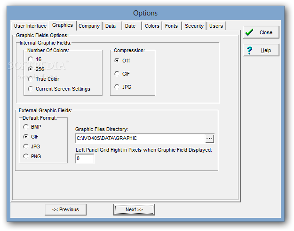The width and height of the screenshot is (294, 231).
Task: Open the Graphics tab
Action: (63, 25)
